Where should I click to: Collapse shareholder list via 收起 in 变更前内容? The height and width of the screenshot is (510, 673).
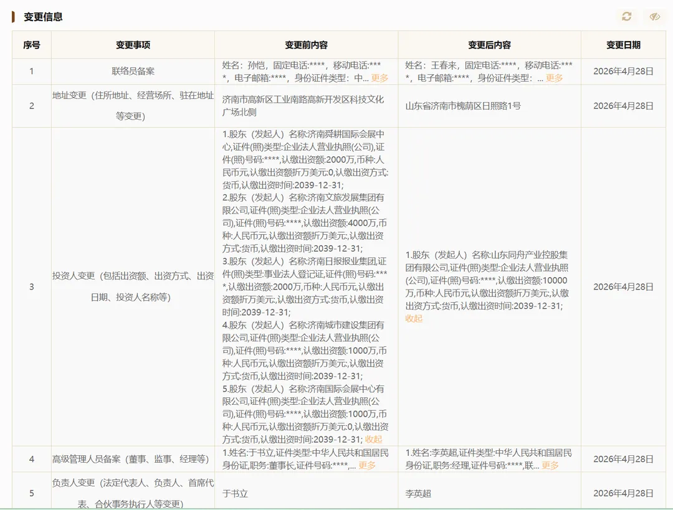[373, 439]
